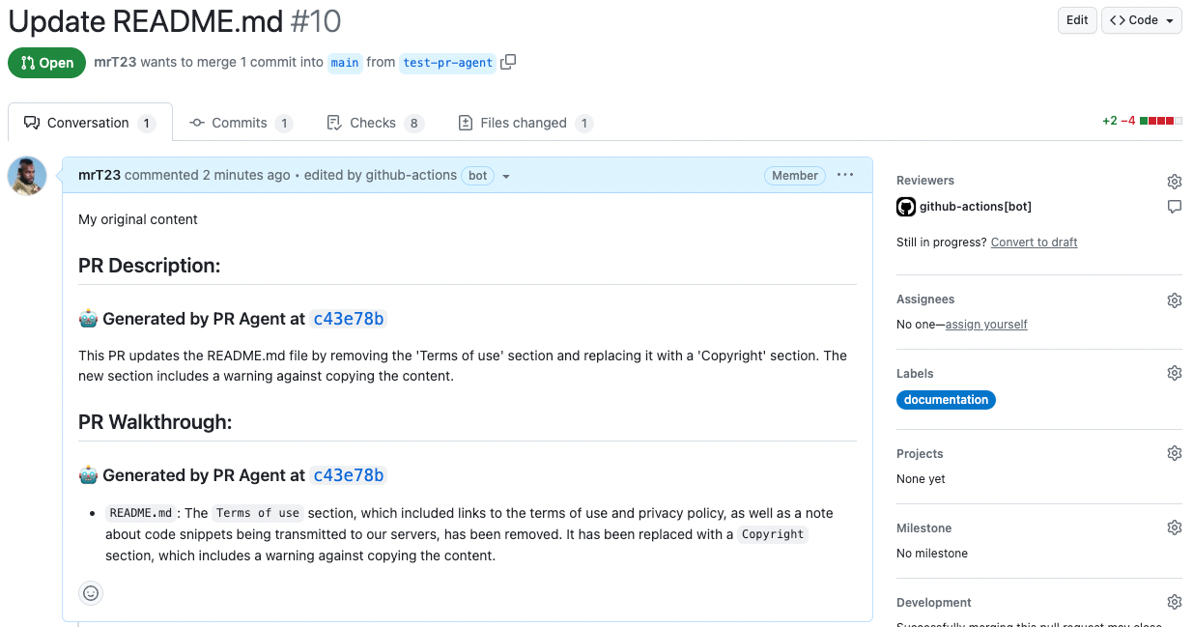The height and width of the screenshot is (627, 1193).
Task: Click mrT23's avatar thumbnail
Action: [x=27, y=177]
